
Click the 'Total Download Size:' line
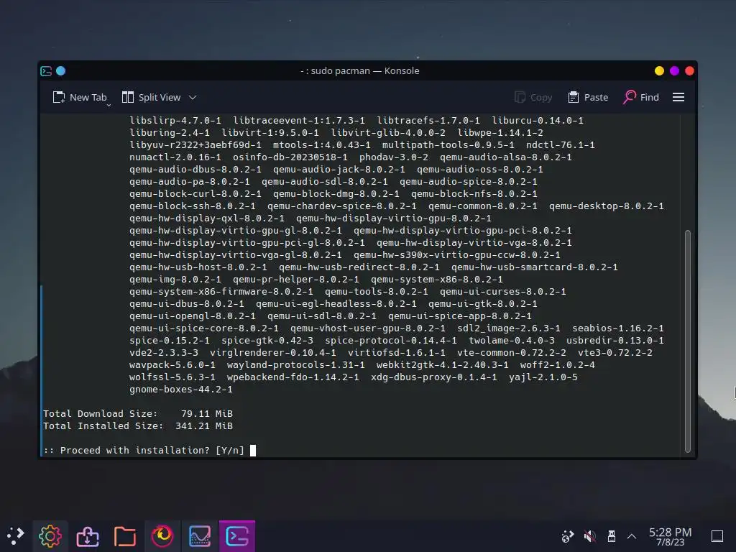[138, 413]
